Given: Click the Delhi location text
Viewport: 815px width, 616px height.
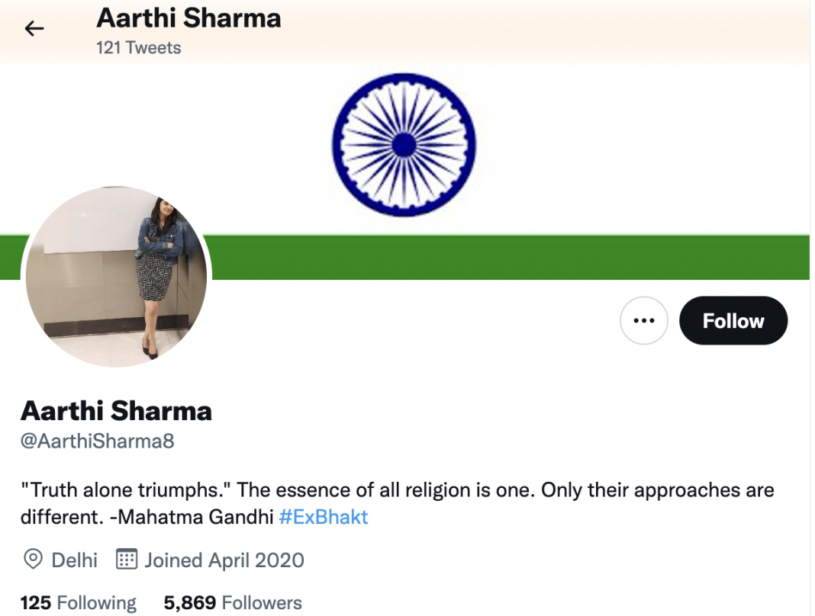Looking at the screenshot, I should point(74,560).
